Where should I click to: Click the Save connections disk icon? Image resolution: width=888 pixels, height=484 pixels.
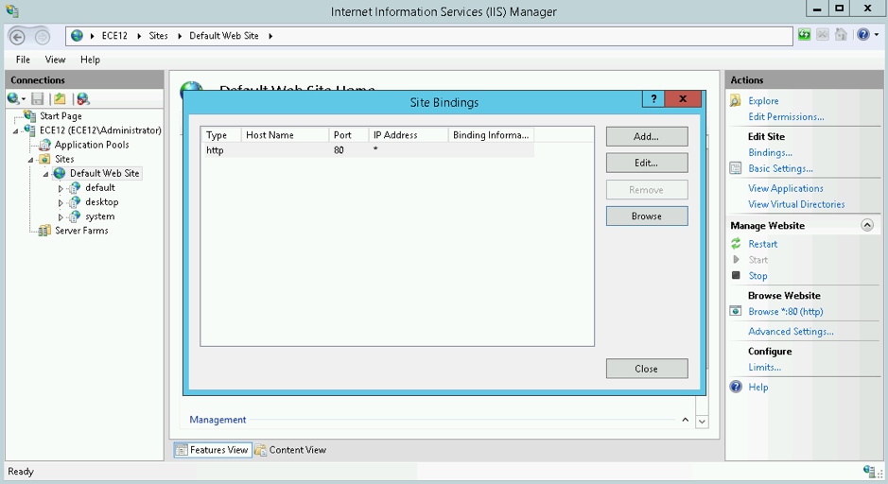coord(38,98)
